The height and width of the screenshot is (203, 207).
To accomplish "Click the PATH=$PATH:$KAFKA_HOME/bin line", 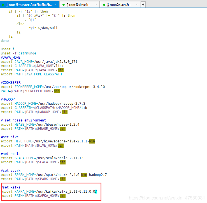I will (33, 196).
